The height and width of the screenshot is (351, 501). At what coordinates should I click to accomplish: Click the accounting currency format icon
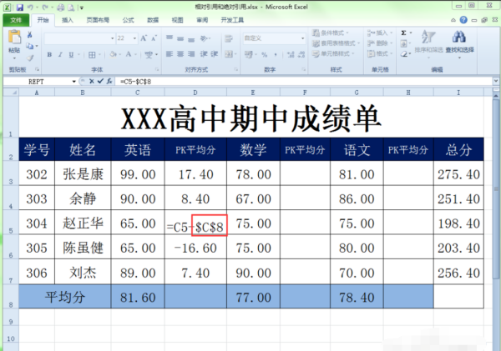249,54
